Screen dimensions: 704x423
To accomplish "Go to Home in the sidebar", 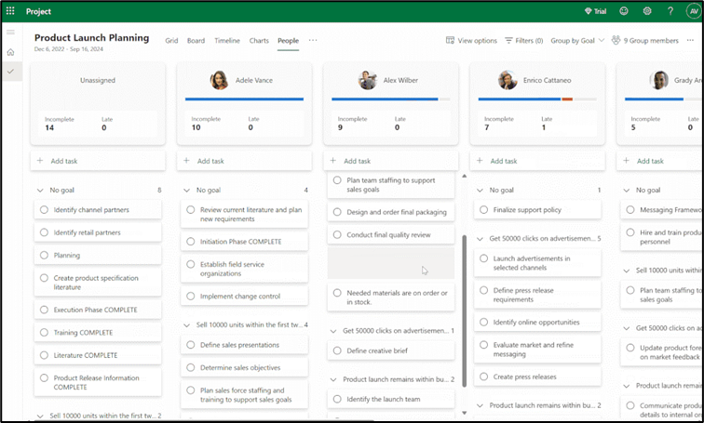I will (10, 52).
